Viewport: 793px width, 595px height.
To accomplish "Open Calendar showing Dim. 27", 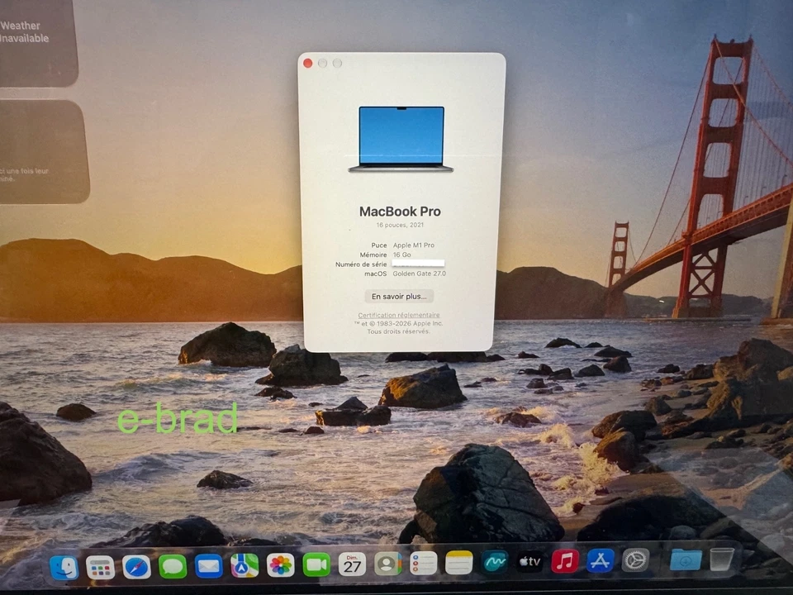I will coord(352,564).
